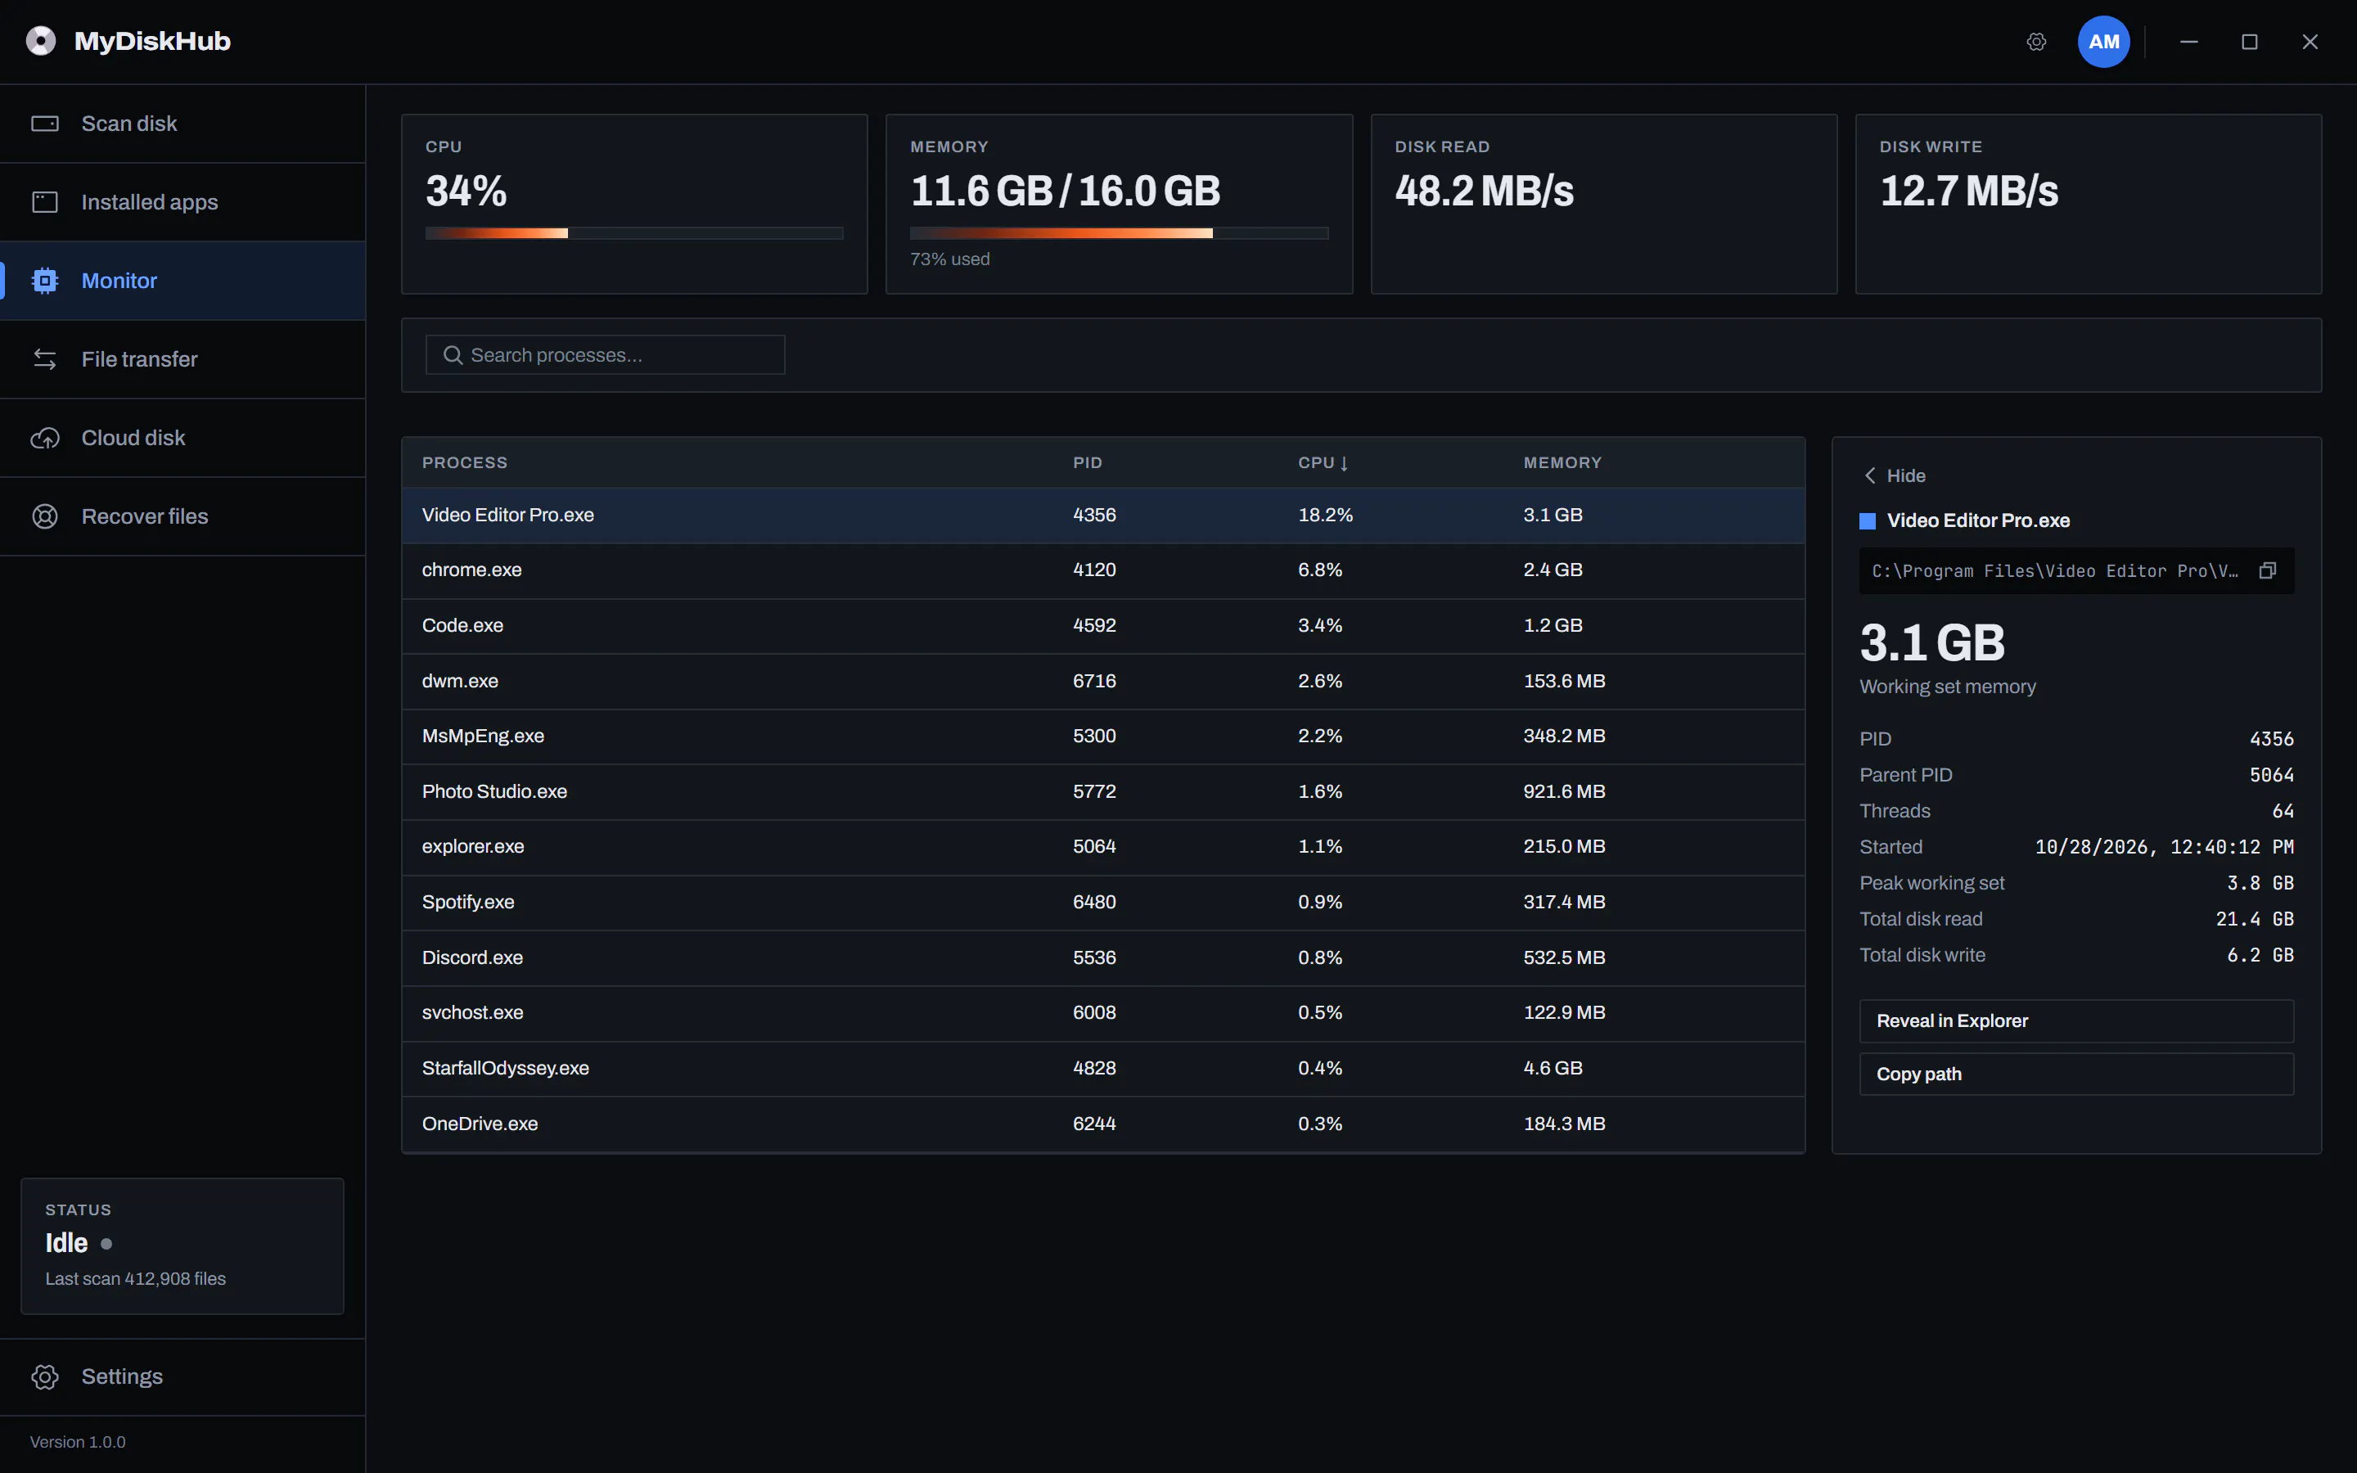Sort by the PID column header
Image resolution: width=2357 pixels, height=1473 pixels.
[1087, 462]
